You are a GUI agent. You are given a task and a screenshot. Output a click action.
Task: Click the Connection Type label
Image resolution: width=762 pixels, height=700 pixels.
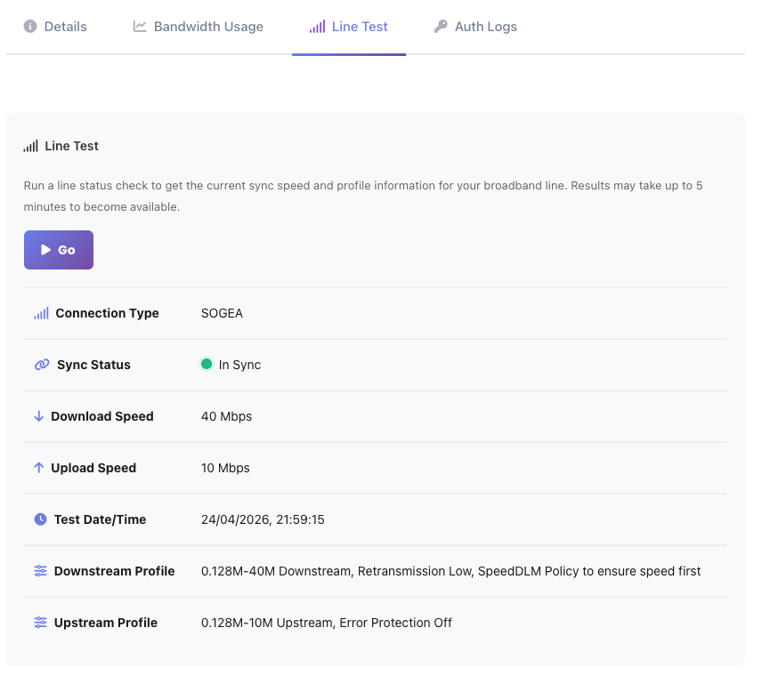coord(108,314)
